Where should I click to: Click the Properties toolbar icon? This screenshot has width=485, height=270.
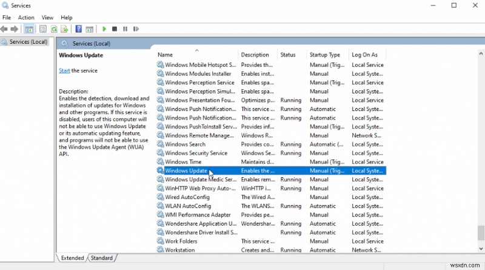43,29
